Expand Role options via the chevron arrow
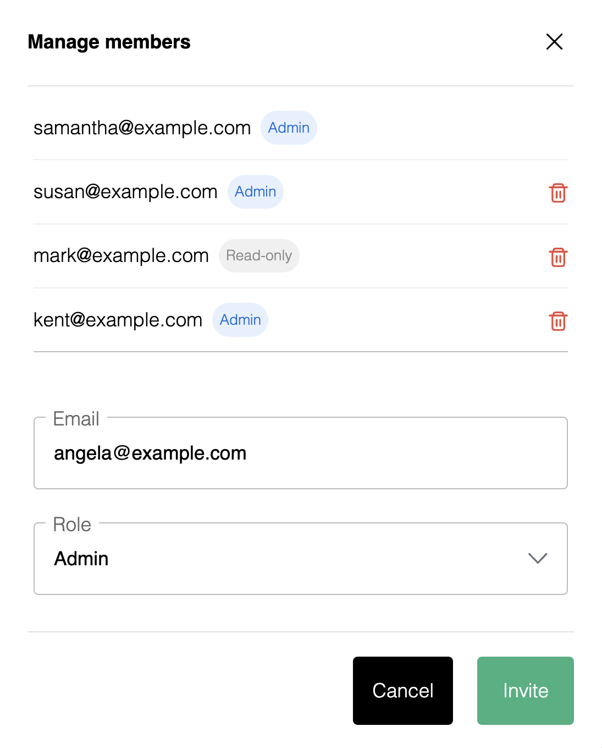602x748 pixels. 537,559
